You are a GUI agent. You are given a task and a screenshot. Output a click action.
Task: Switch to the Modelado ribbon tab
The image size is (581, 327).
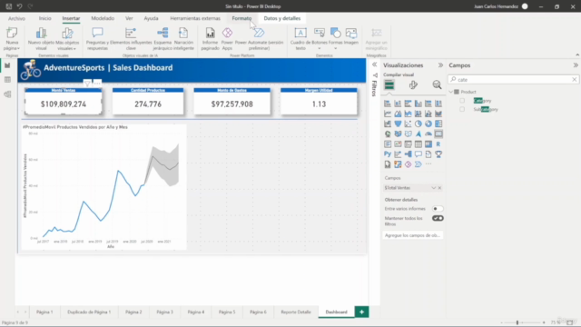(x=103, y=18)
